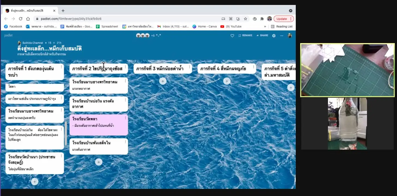Open post options on the โรงเรียนวัดพลา card

pos(125,117)
